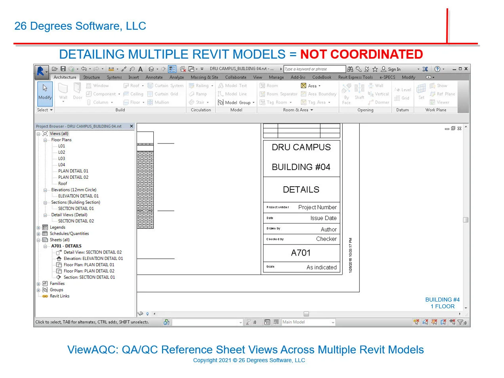Viewport: 504px width, 378px height.
Task: Toggle Select Pinned Elements in status bar
Action: (x=434, y=323)
